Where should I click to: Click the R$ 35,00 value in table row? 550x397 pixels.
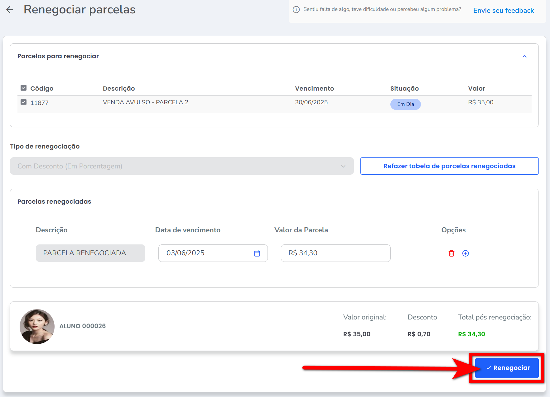coord(480,102)
